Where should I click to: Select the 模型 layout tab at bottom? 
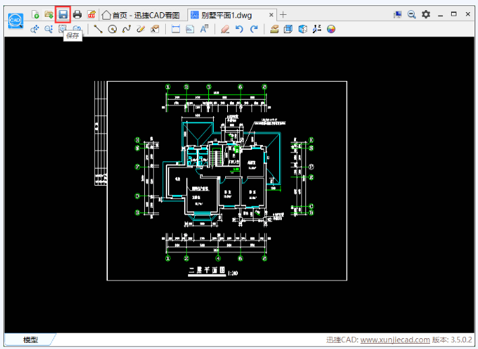point(30,340)
